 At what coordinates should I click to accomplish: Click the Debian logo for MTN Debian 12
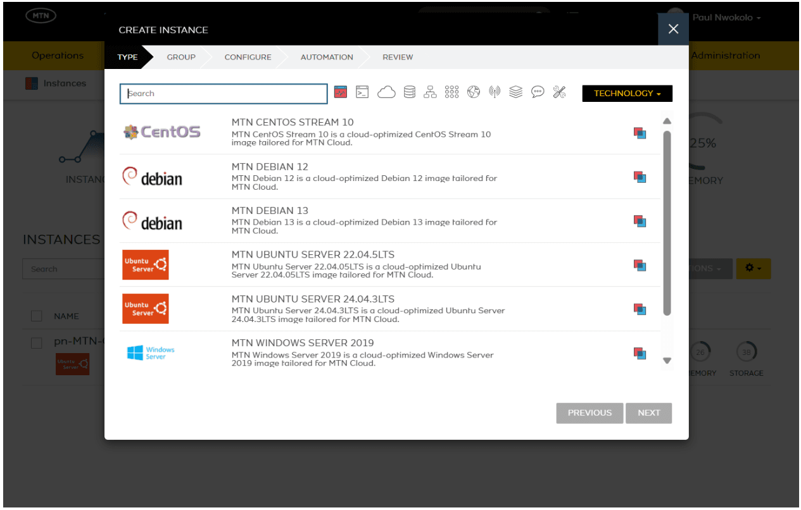pyautogui.click(x=152, y=177)
